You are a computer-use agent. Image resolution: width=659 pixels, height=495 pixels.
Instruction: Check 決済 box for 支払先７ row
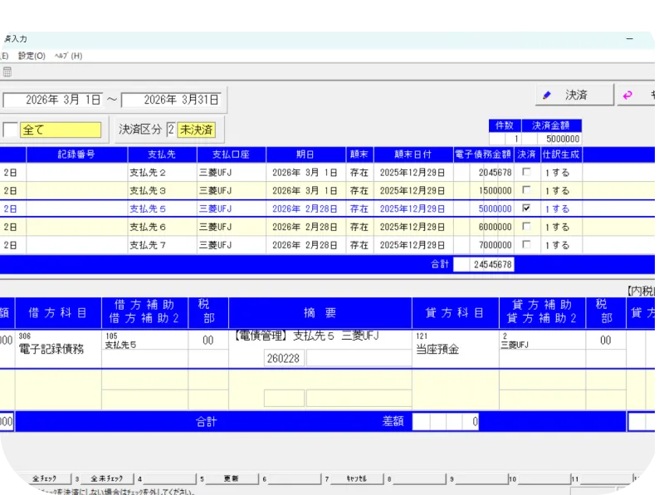(x=525, y=245)
